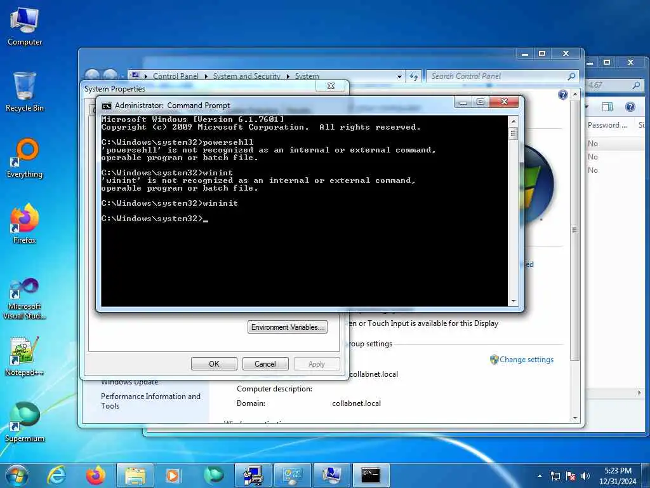Viewport: 650px width, 488px height.
Task: Select Control Panel in the address breadcrumb
Action: click(x=175, y=76)
